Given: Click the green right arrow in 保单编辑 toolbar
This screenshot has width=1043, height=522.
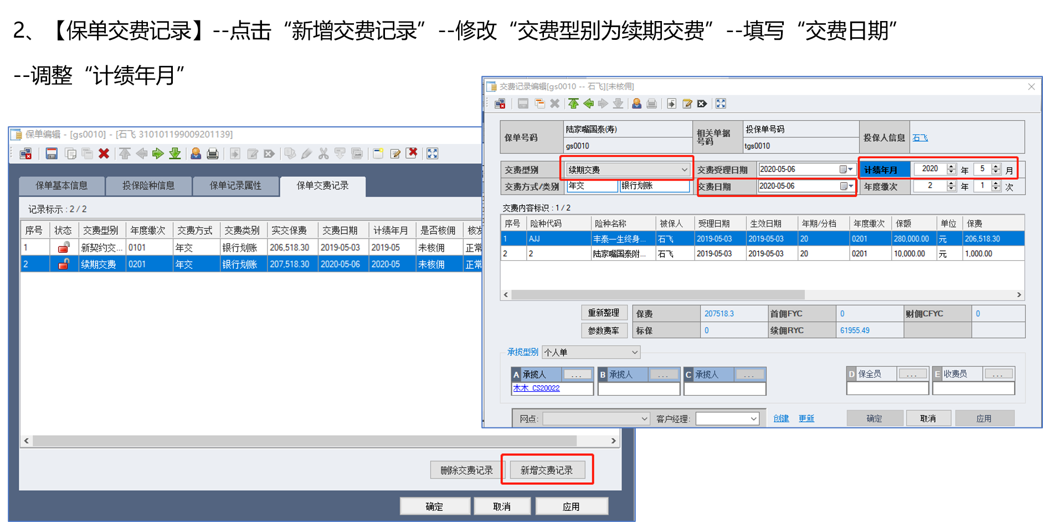Looking at the screenshot, I should [x=158, y=154].
